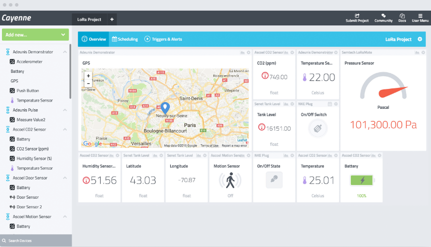Click the 101,300.00 Pa pressure value
Viewport: 431px width, 247px height.
click(x=383, y=125)
